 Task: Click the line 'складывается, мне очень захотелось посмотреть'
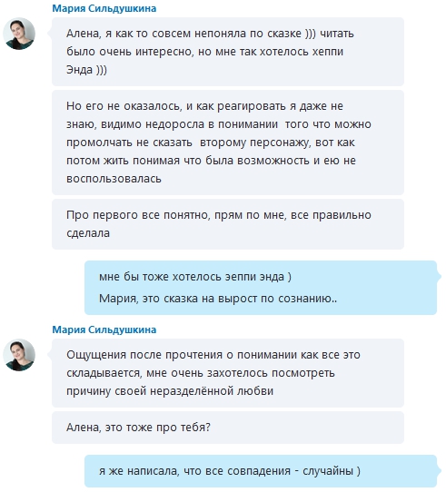point(201,373)
